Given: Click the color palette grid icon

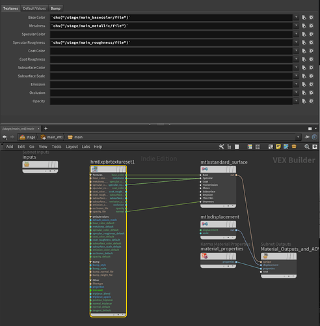Looking at the screenshot, I should 250,147.
